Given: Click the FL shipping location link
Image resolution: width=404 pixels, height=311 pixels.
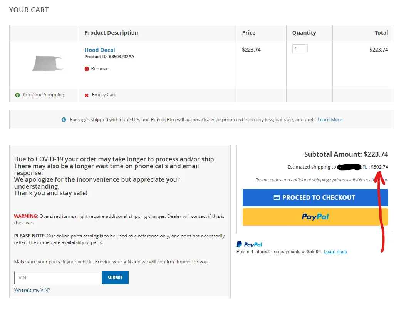Looking at the screenshot, I should [x=365, y=167].
